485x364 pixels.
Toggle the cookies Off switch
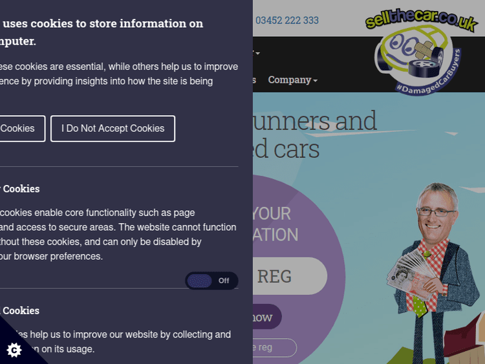(211, 281)
